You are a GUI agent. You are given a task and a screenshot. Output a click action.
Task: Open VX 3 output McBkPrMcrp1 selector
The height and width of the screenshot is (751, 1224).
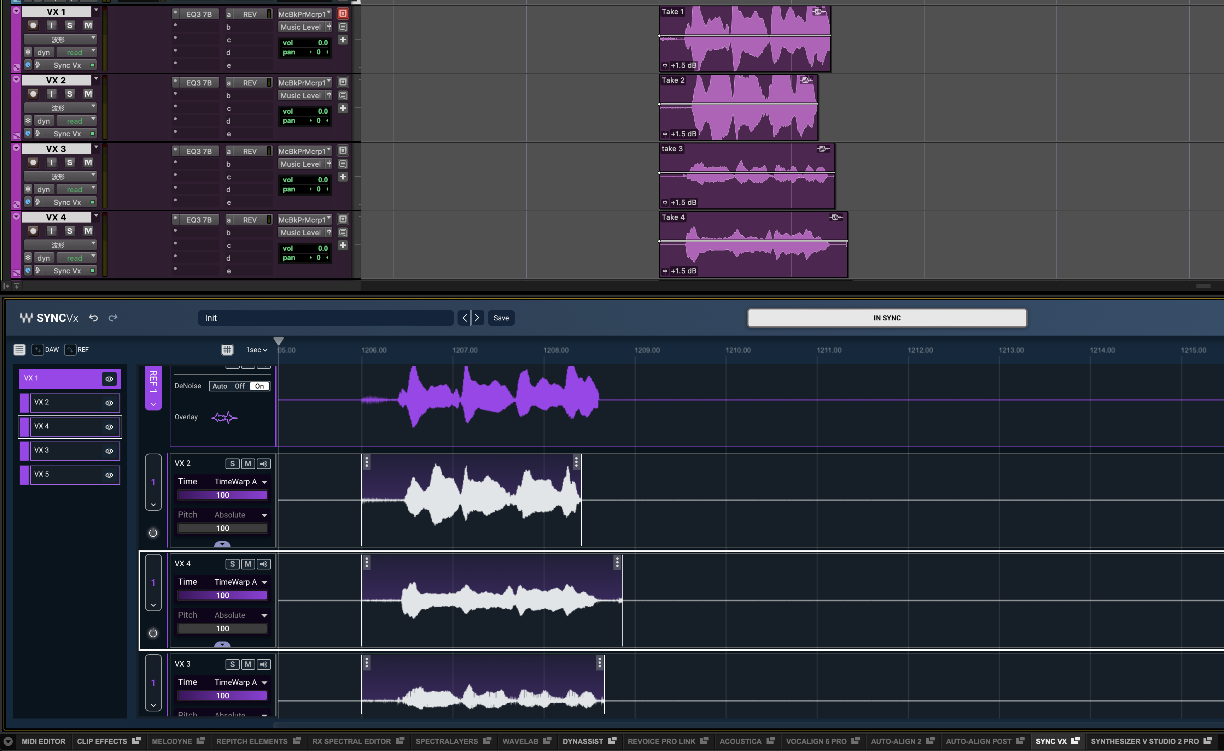pos(305,151)
